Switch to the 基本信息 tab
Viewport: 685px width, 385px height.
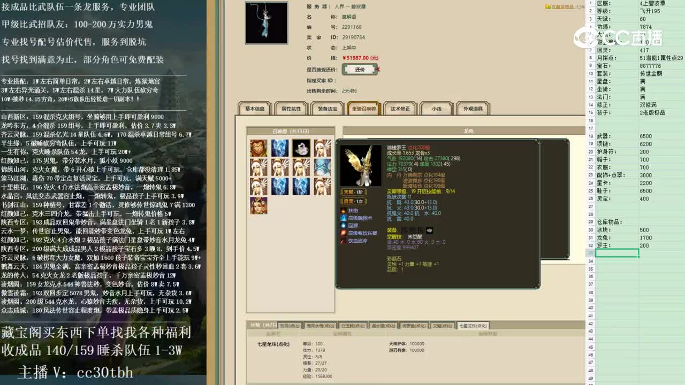tap(256, 109)
